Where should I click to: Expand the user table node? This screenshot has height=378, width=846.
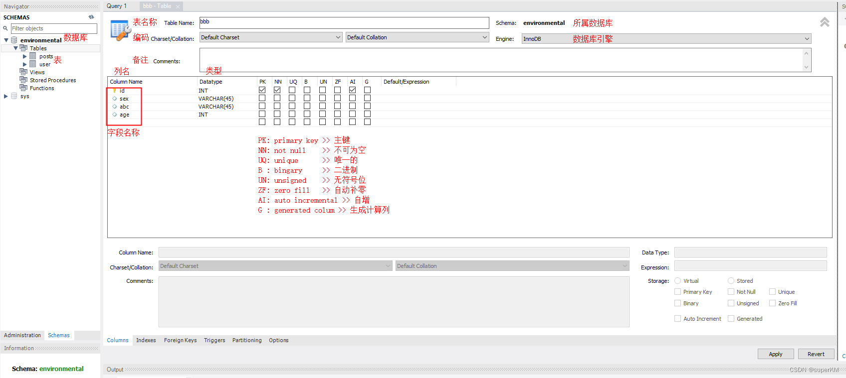click(24, 64)
